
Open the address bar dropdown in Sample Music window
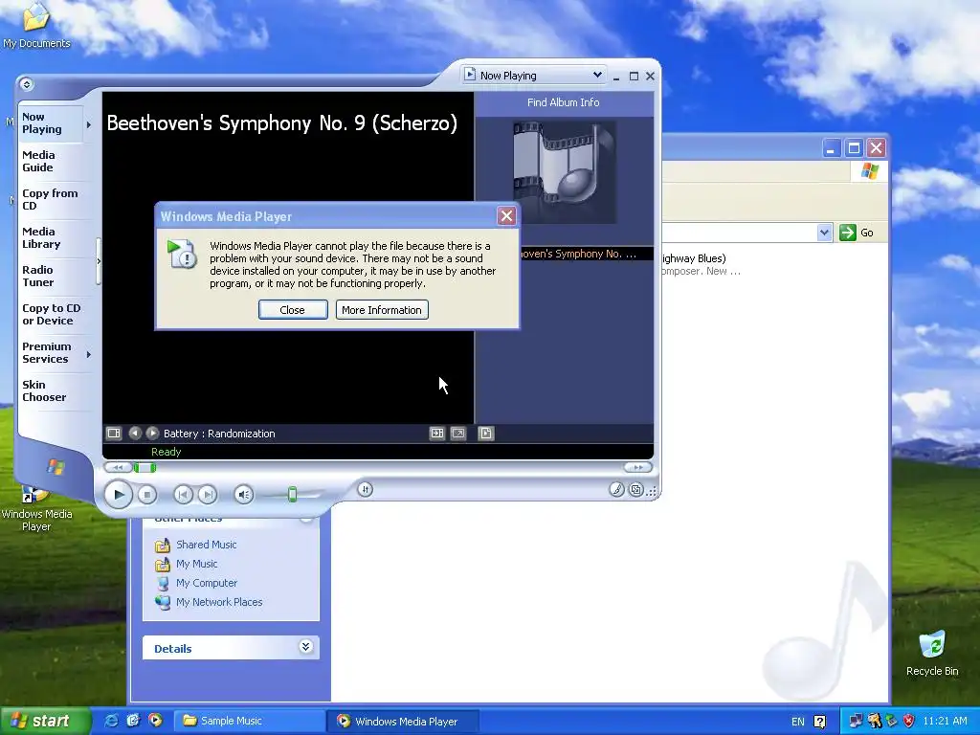pyautogui.click(x=824, y=233)
